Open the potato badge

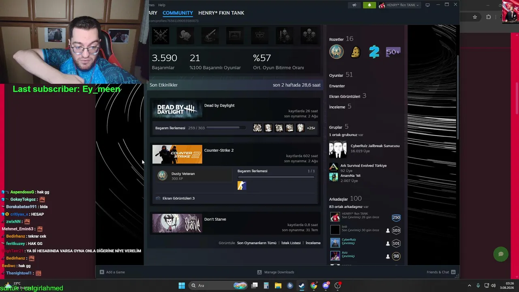(356, 52)
